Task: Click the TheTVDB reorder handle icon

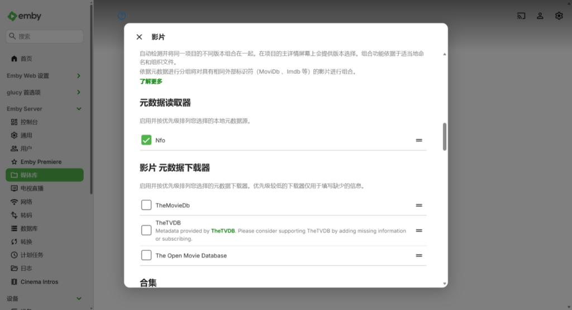Action: [x=419, y=231]
